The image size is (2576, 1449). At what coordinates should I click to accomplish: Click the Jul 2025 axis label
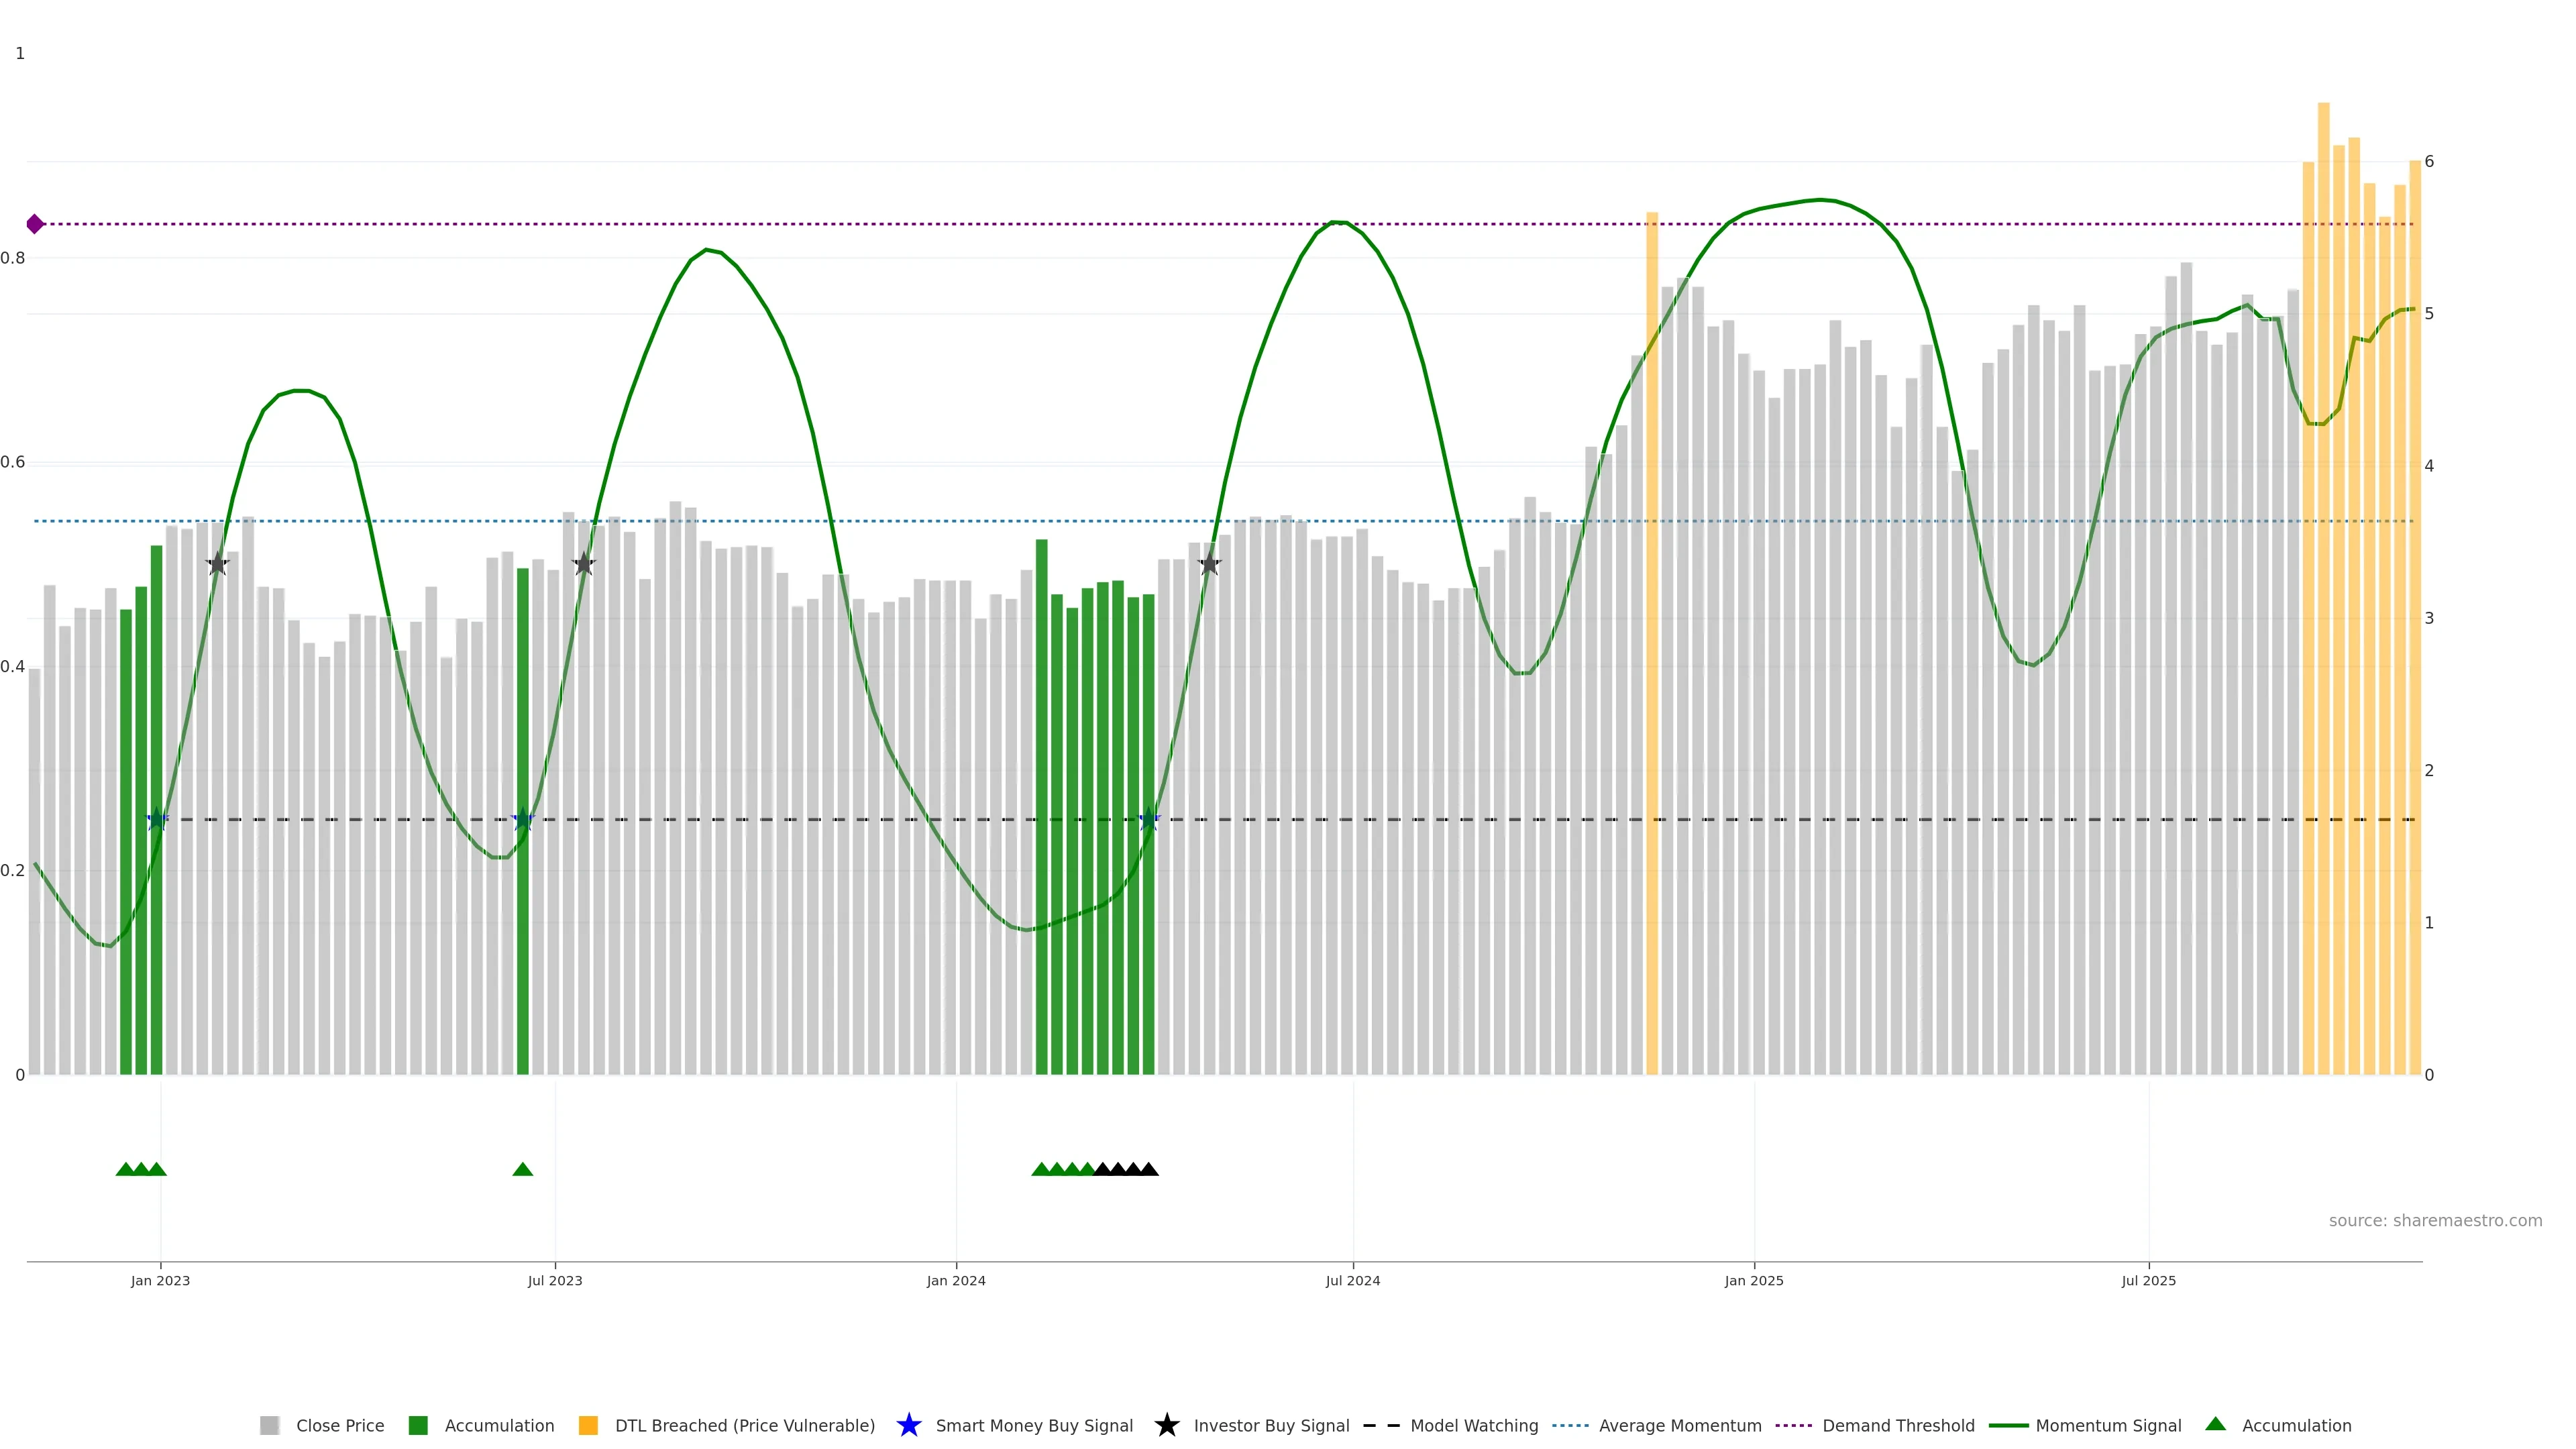tap(2148, 1280)
